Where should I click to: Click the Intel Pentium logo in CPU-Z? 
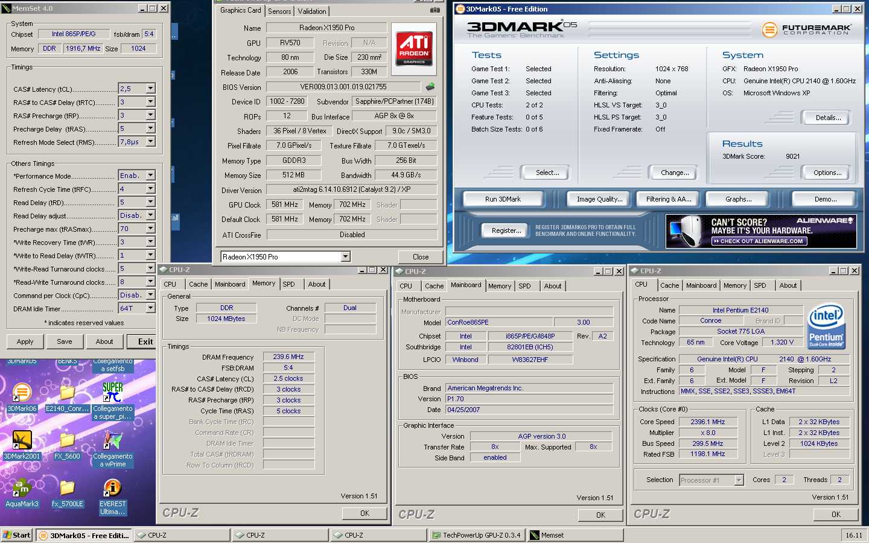tap(826, 326)
